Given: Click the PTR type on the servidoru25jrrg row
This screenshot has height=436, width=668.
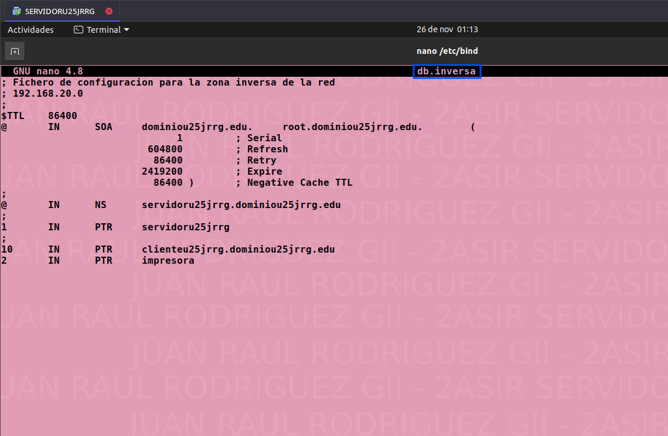Looking at the screenshot, I should pos(104,227).
